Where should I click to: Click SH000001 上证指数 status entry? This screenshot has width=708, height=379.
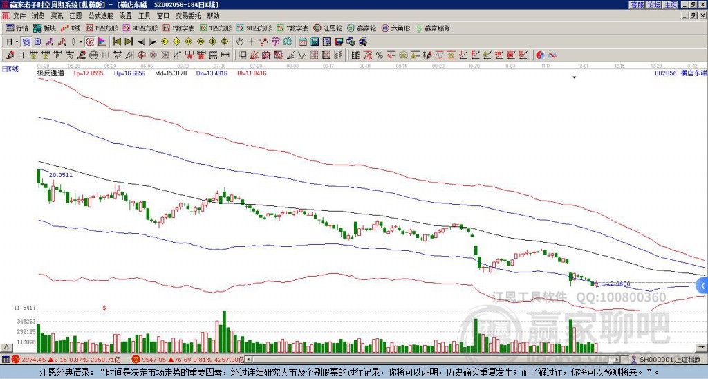click(x=669, y=360)
